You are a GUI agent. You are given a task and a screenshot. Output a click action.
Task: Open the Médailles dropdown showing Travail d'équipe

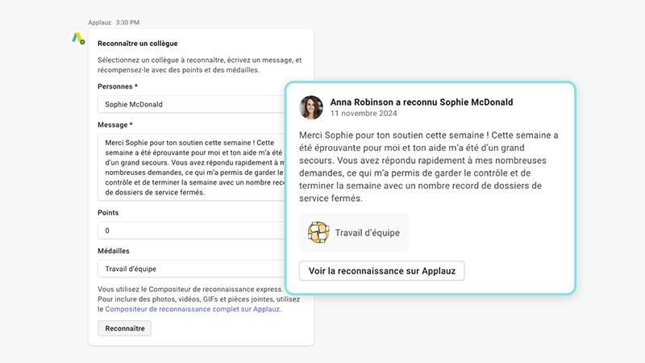click(189, 269)
